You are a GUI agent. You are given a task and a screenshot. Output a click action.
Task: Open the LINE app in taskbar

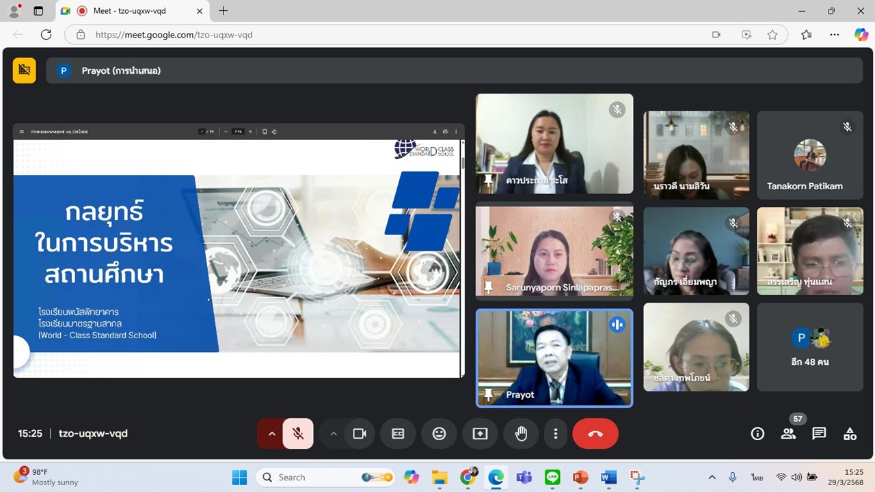552,477
